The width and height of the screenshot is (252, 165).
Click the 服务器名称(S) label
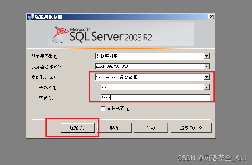point(46,67)
